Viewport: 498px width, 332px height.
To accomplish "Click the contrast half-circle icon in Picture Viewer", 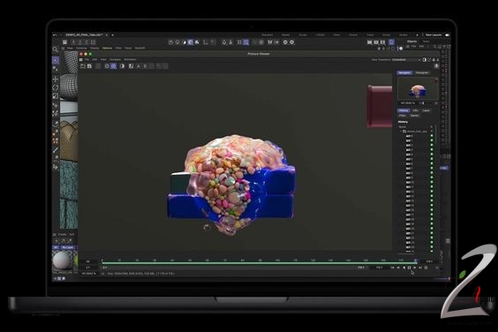I will [x=122, y=66].
